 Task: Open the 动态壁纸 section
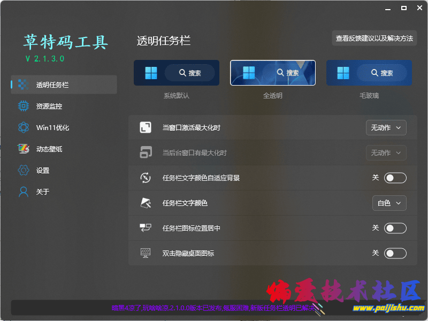[x=22, y=149]
